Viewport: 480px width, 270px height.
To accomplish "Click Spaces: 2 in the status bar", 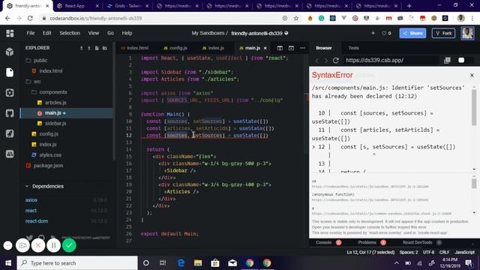I will coord(409,252).
